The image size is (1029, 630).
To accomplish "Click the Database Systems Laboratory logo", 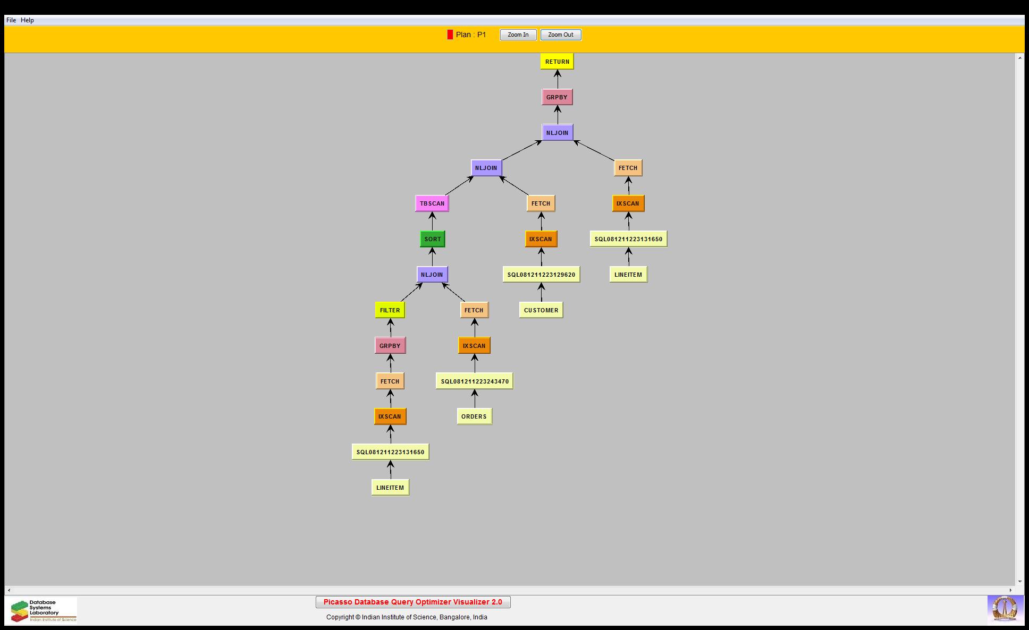I will pos(41,610).
